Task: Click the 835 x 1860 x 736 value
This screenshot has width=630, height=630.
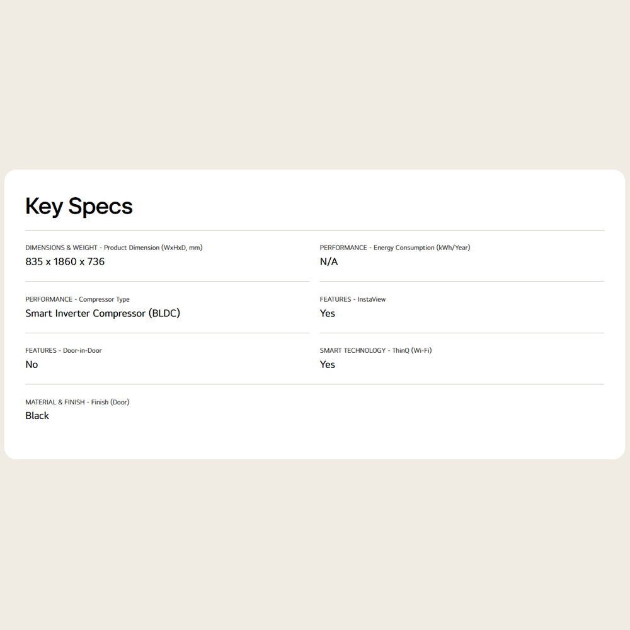Action: pos(65,261)
